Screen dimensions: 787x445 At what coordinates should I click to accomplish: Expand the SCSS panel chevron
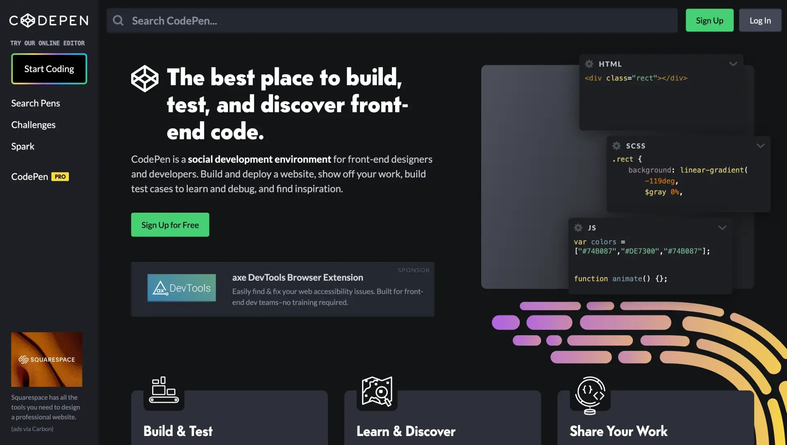761,146
